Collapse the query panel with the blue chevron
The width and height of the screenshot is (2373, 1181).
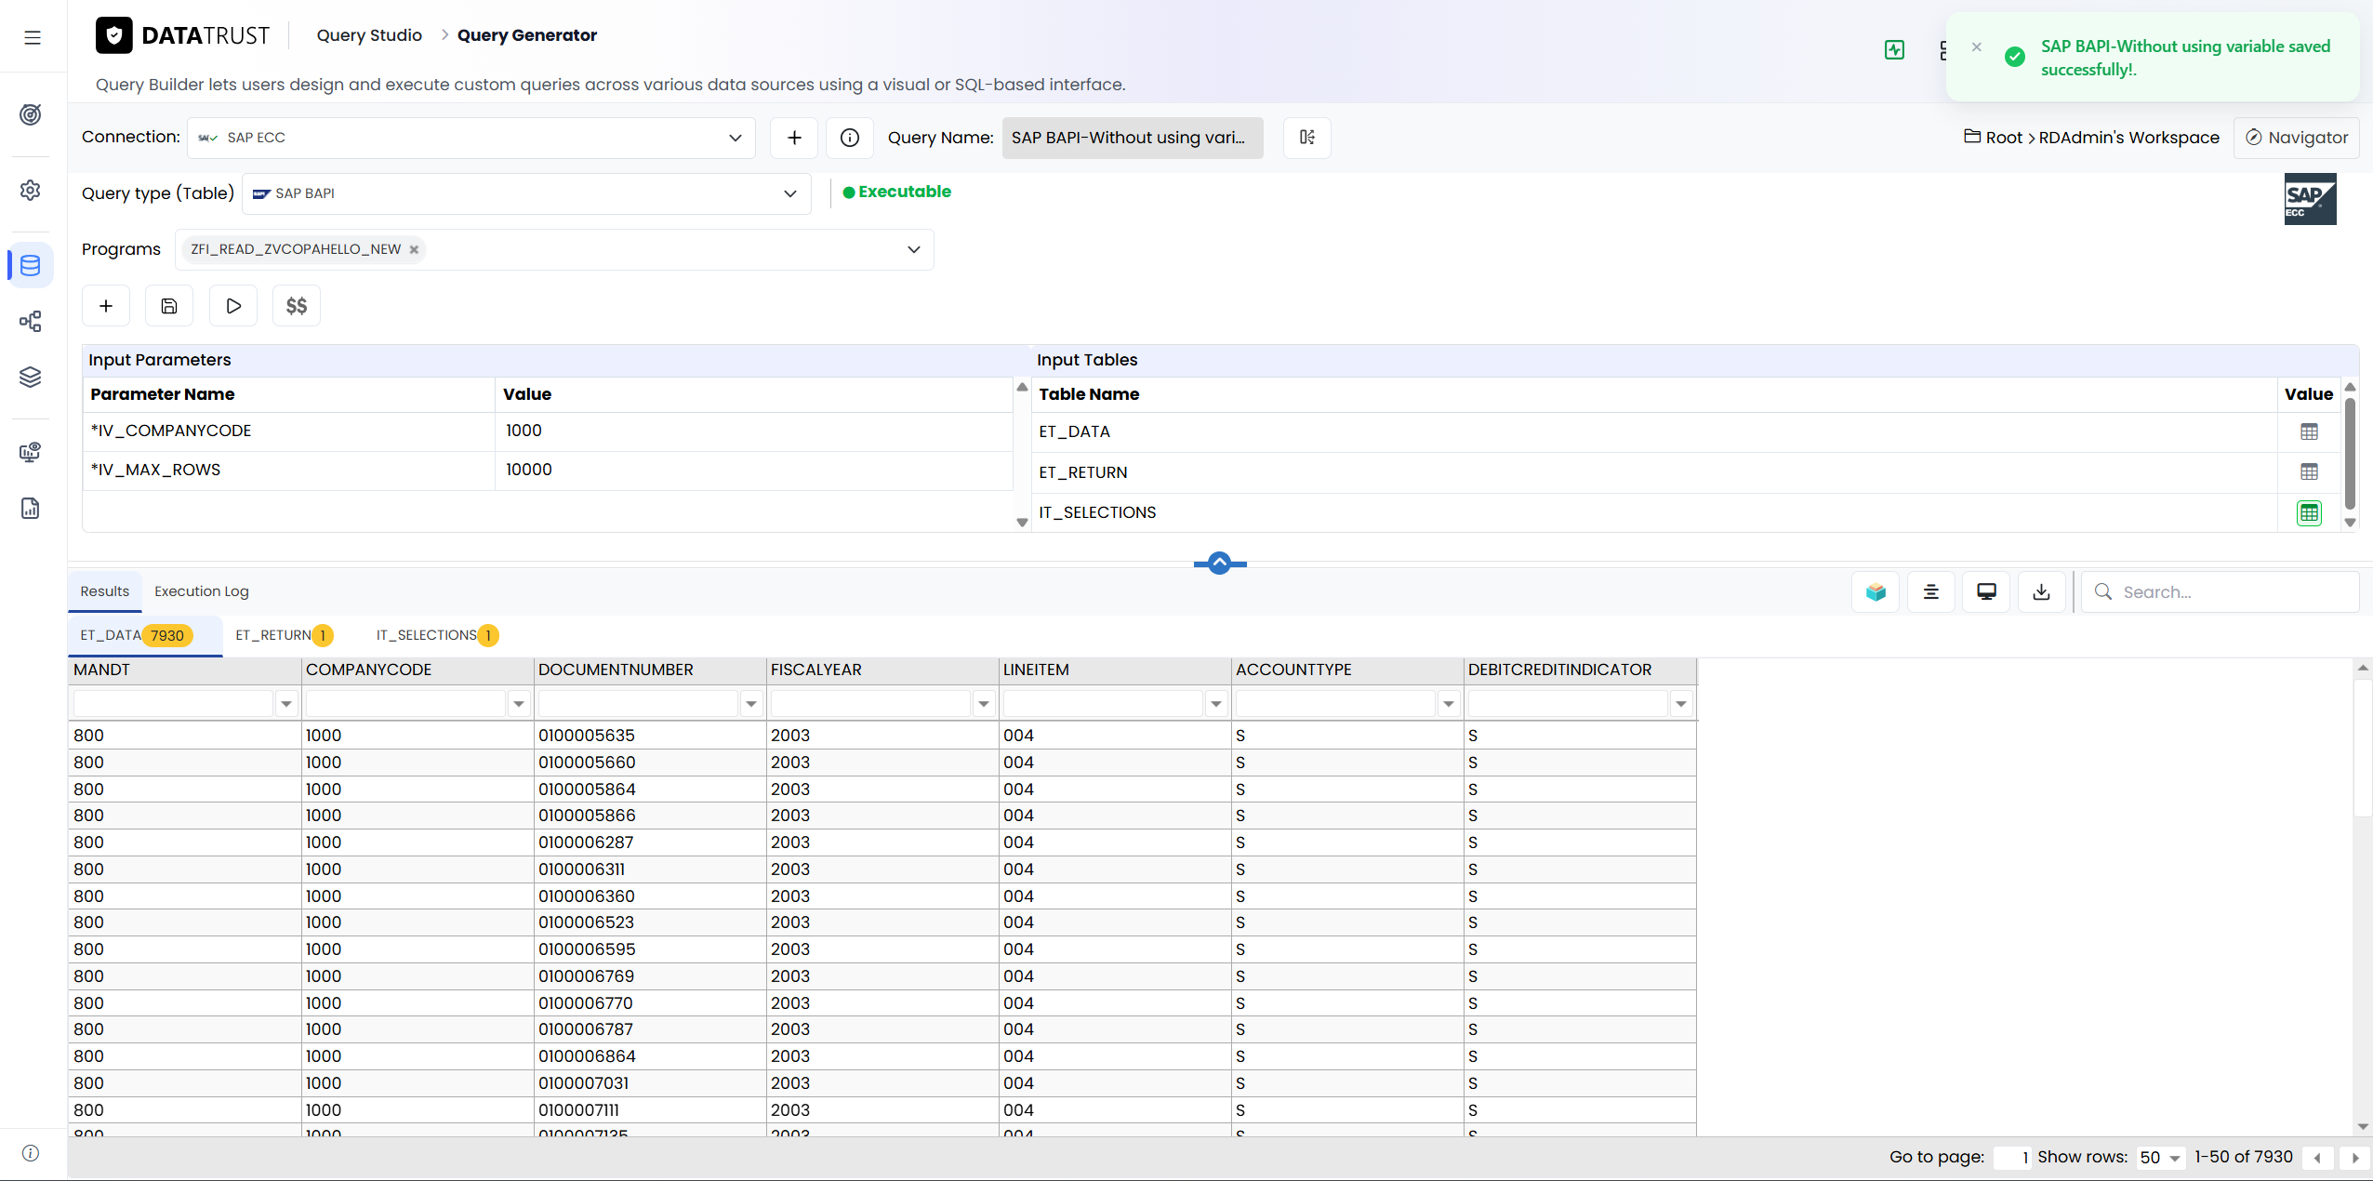coord(1219,563)
